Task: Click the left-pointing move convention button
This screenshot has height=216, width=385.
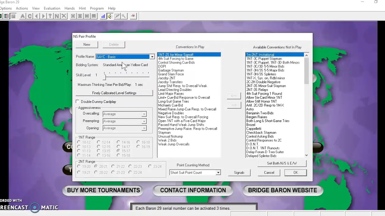Action: coord(234,96)
